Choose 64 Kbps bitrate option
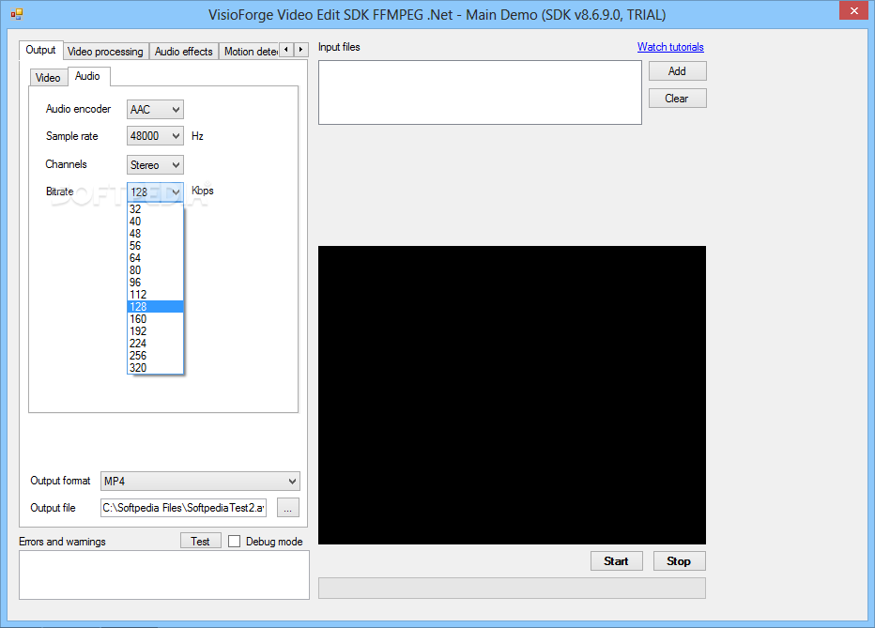875x628 pixels. click(x=155, y=258)
